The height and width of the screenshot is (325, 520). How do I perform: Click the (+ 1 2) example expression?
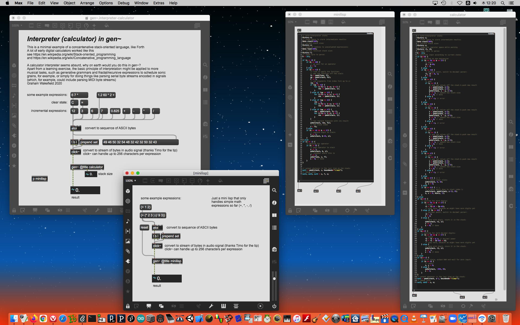click(145, 207)
